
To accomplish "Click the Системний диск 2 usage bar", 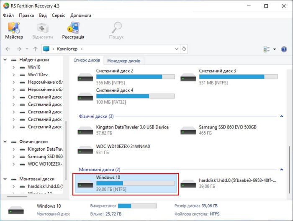I will (x=136, y=77).
